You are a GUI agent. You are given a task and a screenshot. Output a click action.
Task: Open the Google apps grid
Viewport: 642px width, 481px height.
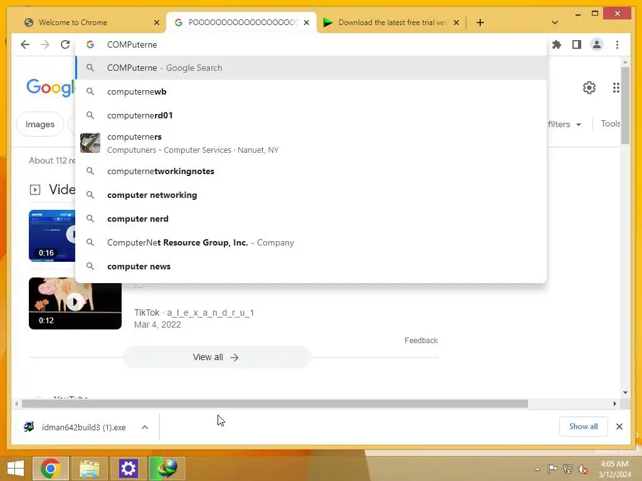(x=616, y=88)
